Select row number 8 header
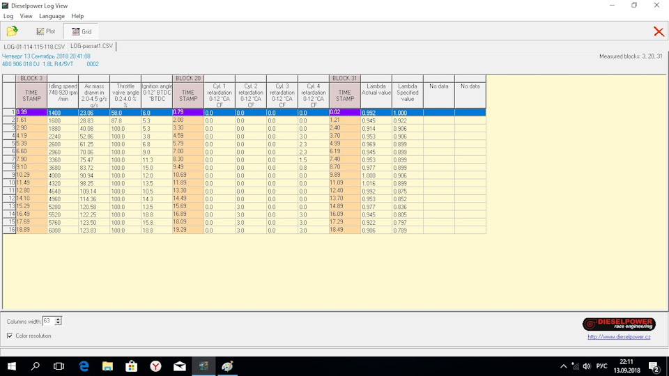669x376 pixels. point(9,167)
